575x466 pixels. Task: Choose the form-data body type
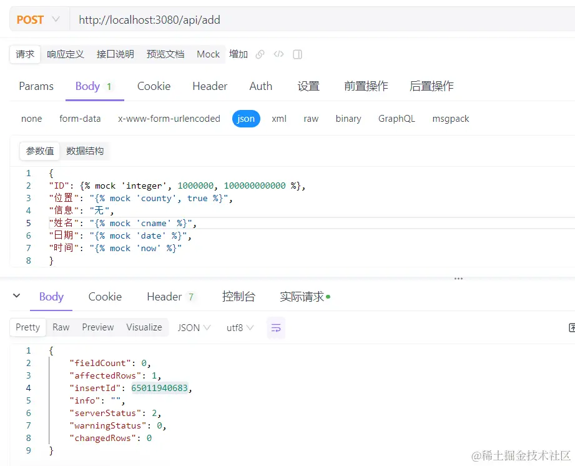[80, 119]
